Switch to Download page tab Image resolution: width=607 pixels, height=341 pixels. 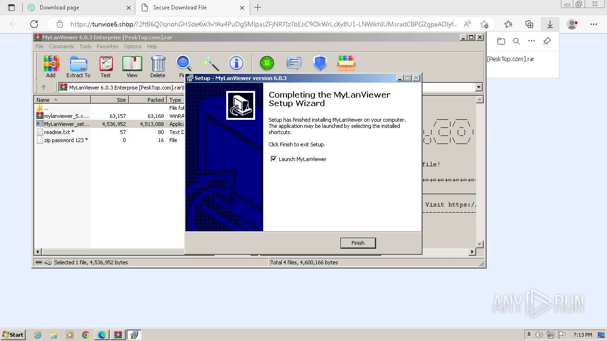point(78,8)
